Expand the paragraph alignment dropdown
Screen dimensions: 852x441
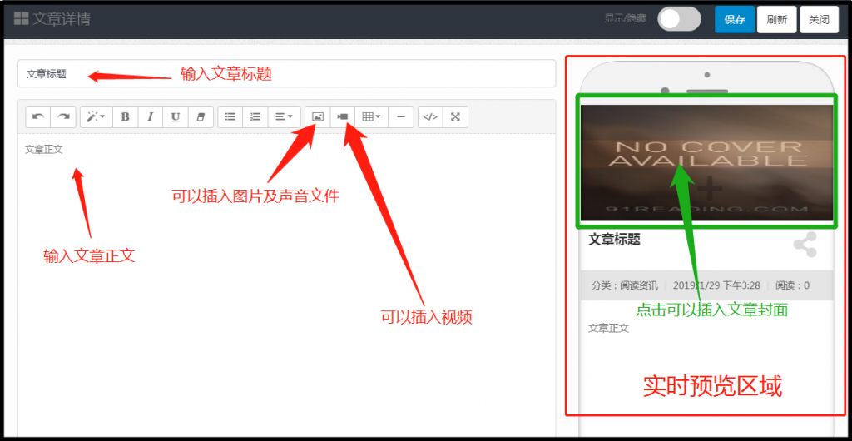[284, 117]
